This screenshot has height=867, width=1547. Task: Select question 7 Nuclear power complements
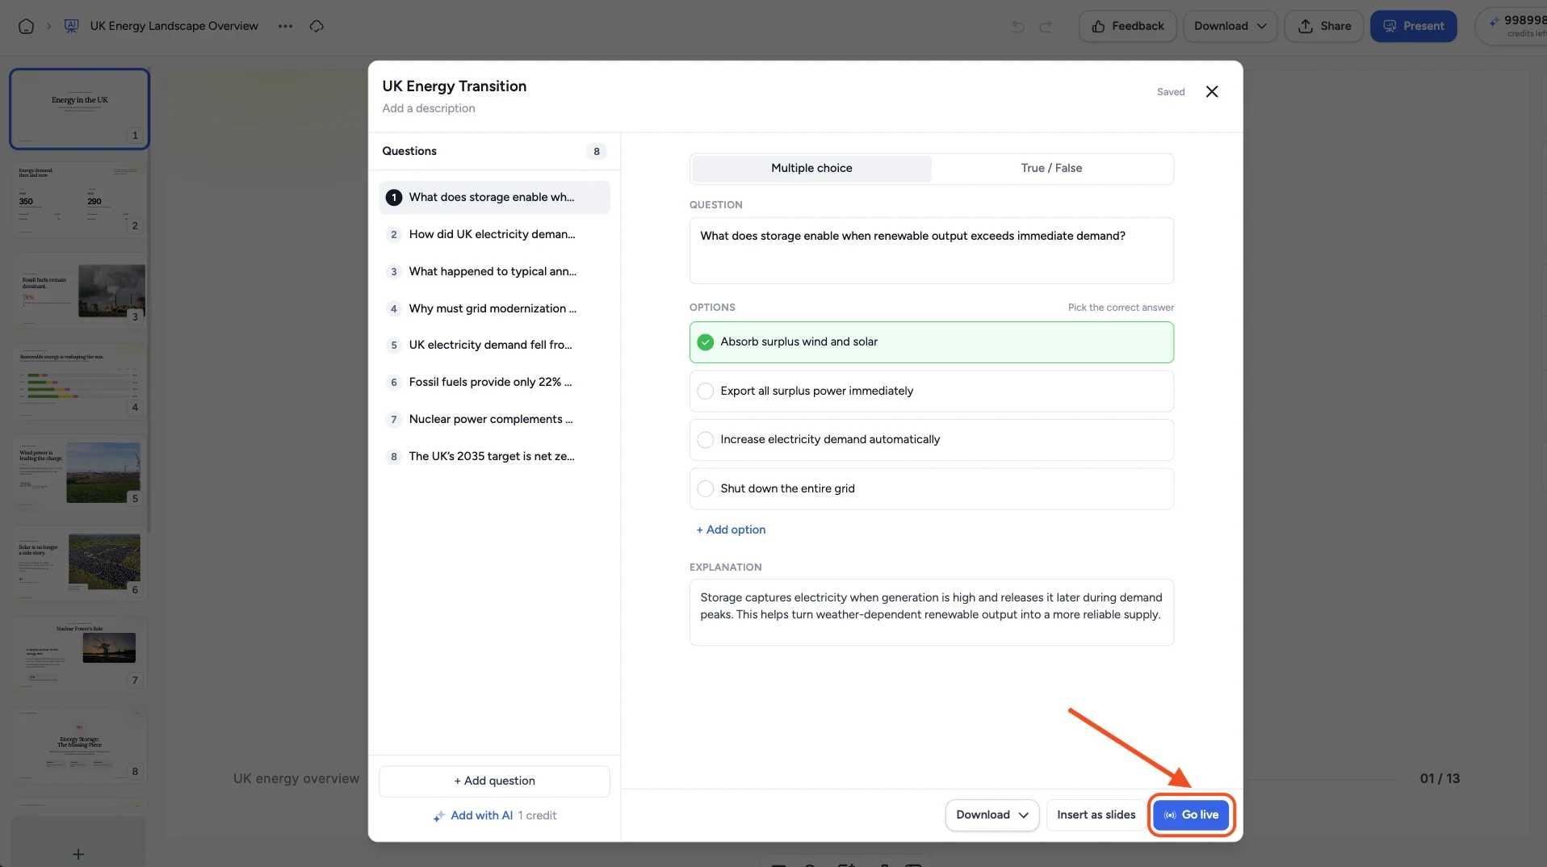coord(494,419)
